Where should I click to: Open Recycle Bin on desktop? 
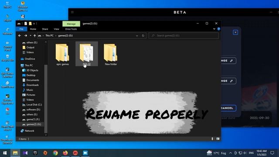pyautogui.click(x=7, y=58)
